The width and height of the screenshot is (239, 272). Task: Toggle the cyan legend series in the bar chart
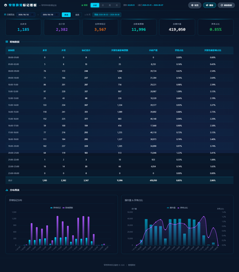tap(56, 208)
